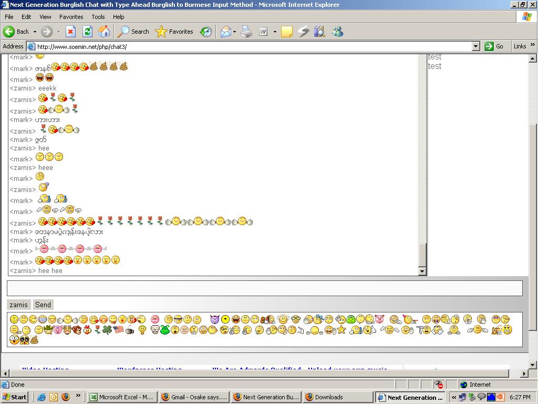
Task: Open the Address bar URL dropdown
Action: [x=475, y=46]
